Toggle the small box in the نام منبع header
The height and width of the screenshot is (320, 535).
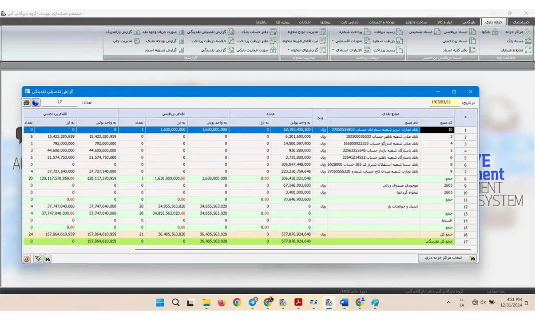[331, 122]
